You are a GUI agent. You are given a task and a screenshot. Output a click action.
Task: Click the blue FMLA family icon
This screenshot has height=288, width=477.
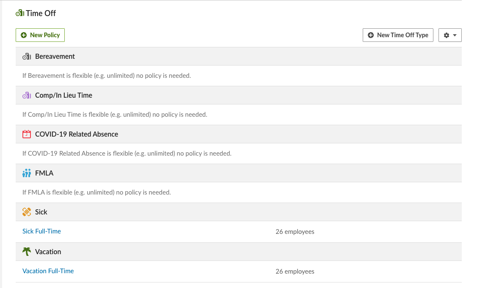click(27, 173)
